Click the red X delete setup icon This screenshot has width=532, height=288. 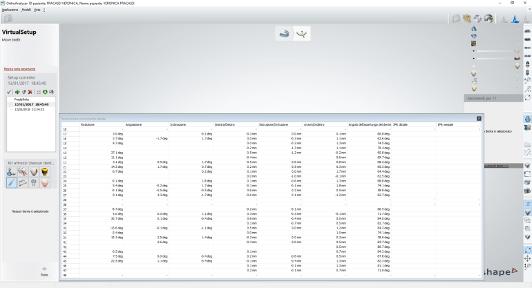(x=30, y=92)
